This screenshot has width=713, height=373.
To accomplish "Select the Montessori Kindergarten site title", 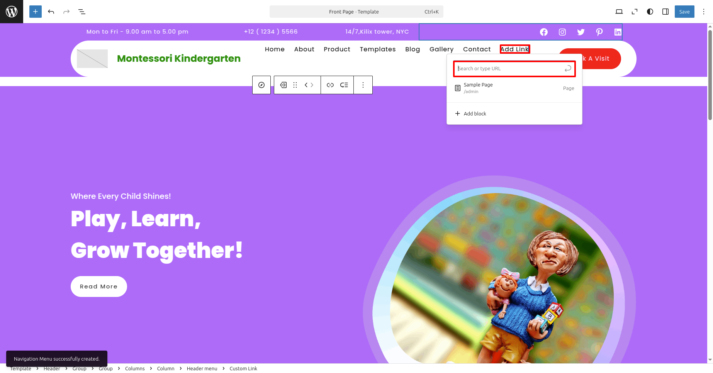I will (179, 58).
